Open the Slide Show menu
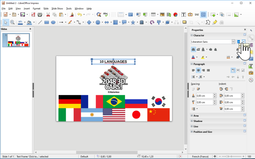The width and height of the screenshot is (255, 159). (57, 9)
